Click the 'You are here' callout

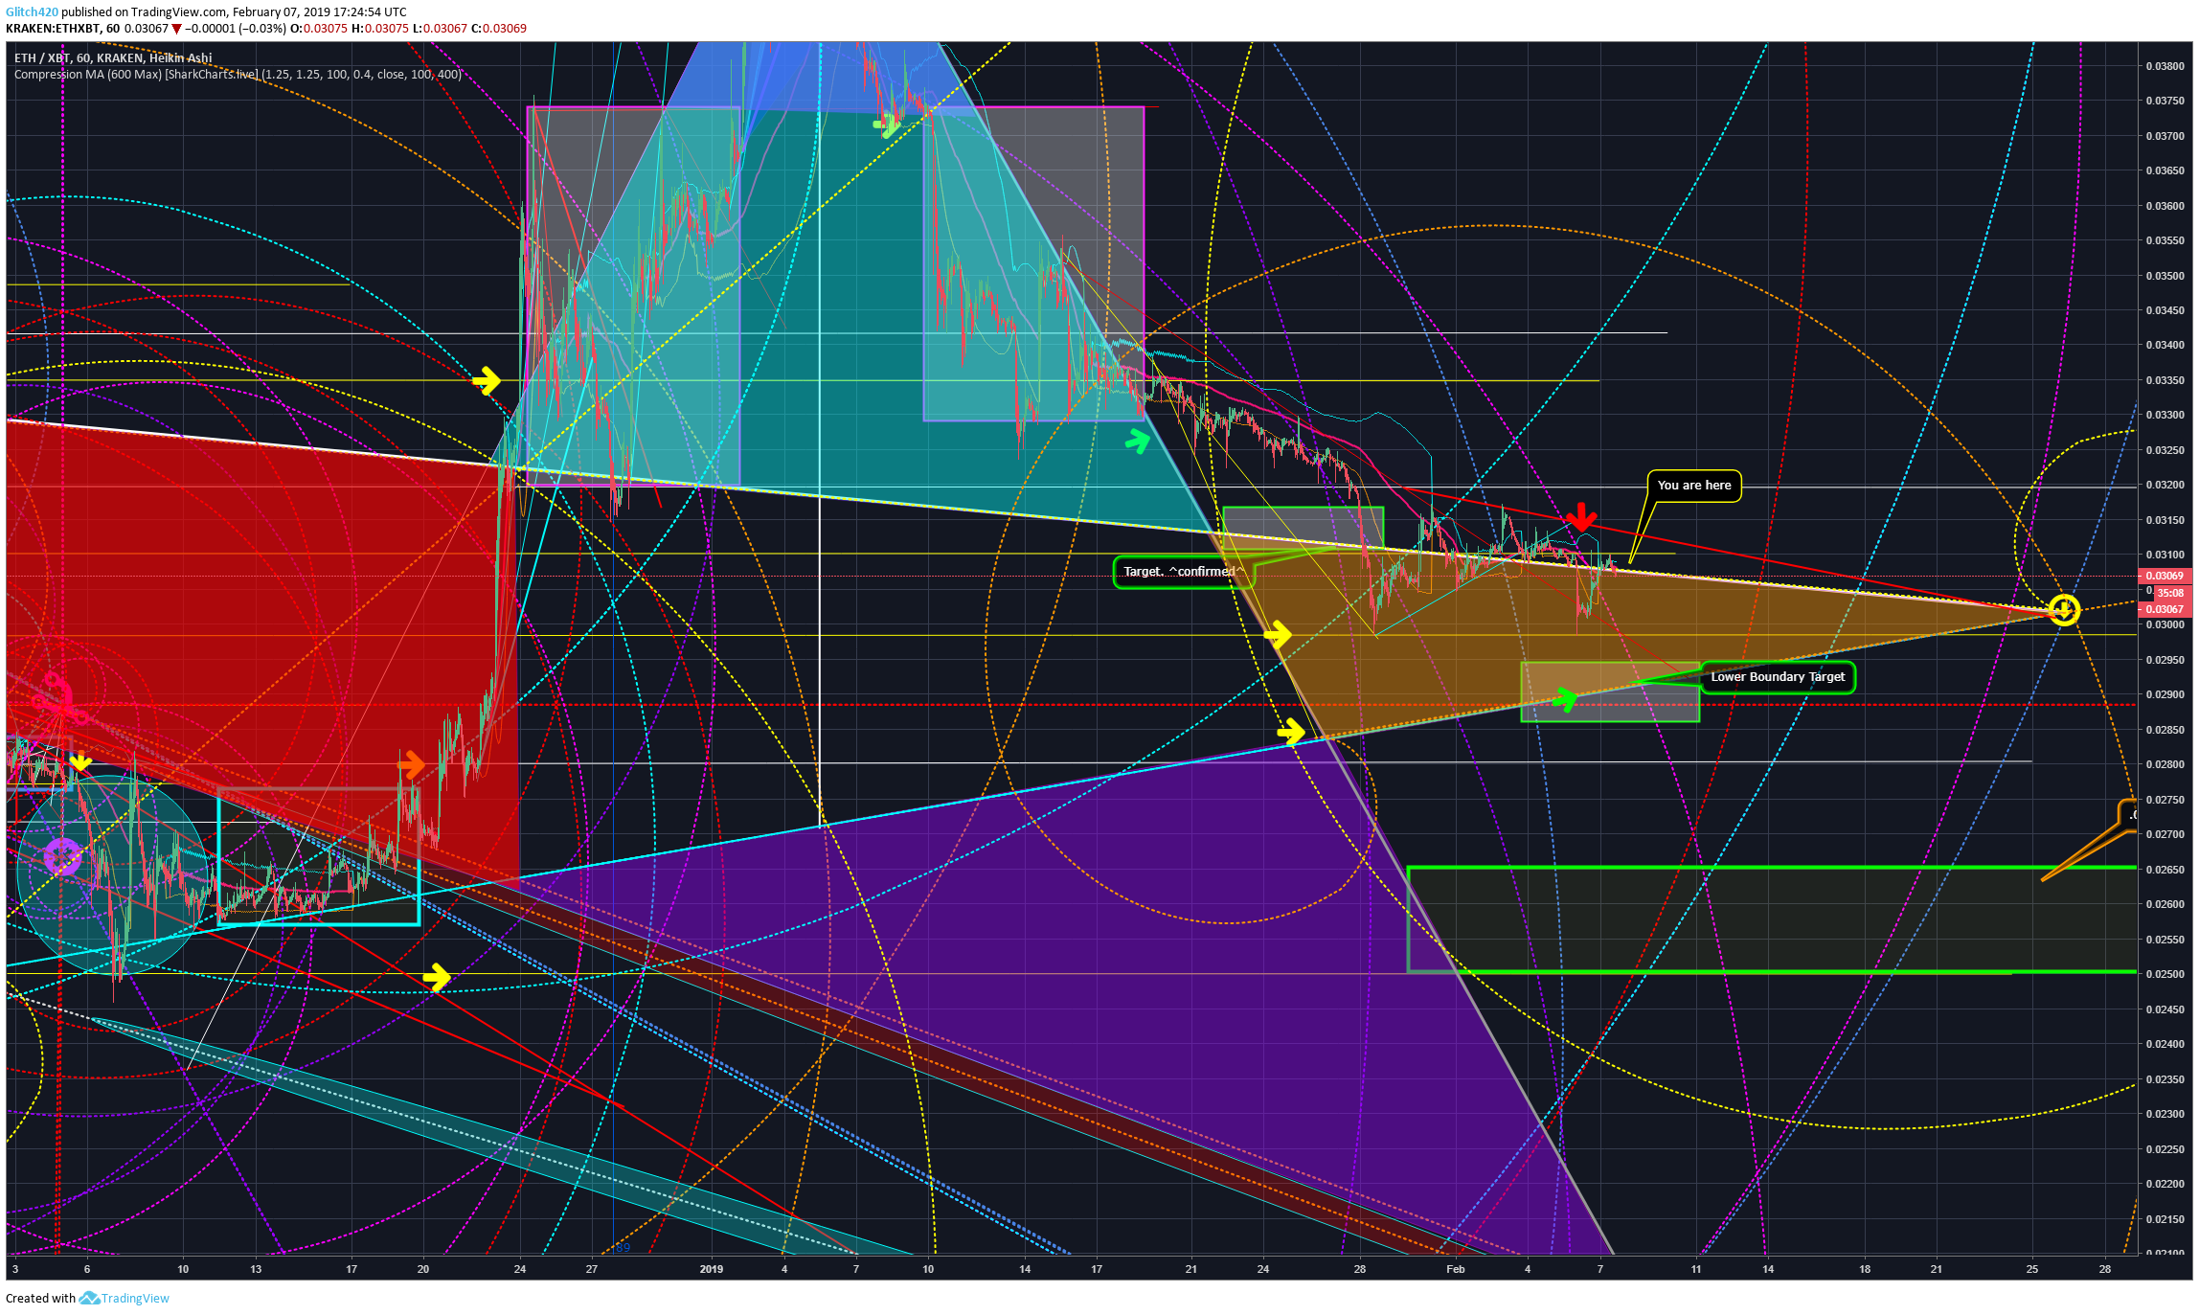tap(1694, 486)
